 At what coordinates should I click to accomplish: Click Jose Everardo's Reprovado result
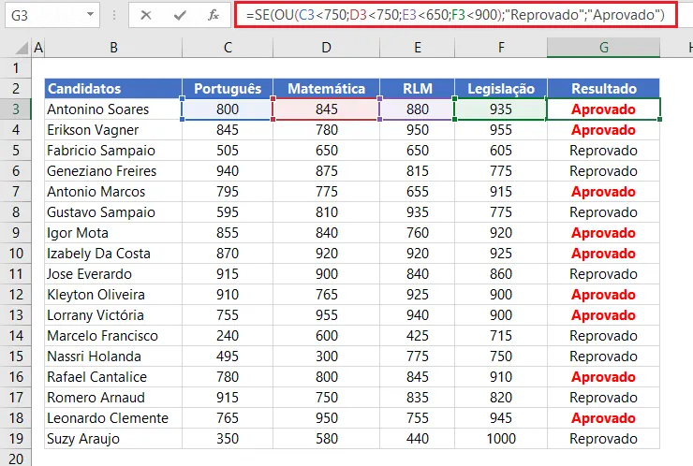click(604, 274)
